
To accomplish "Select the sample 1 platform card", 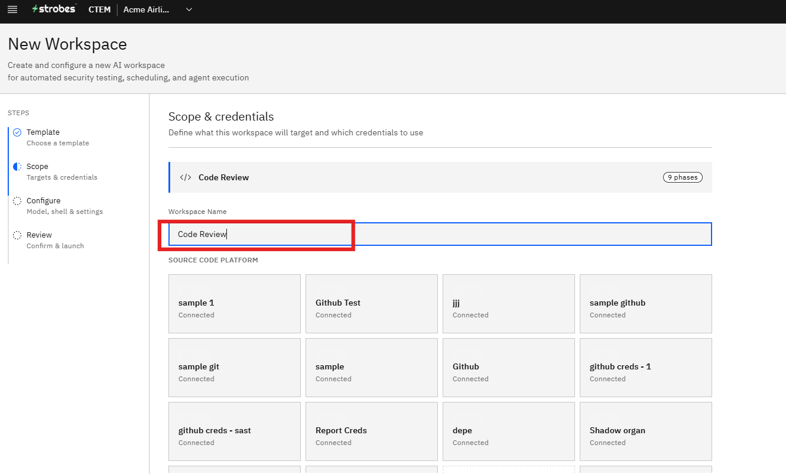I will (x=235, y=304).
